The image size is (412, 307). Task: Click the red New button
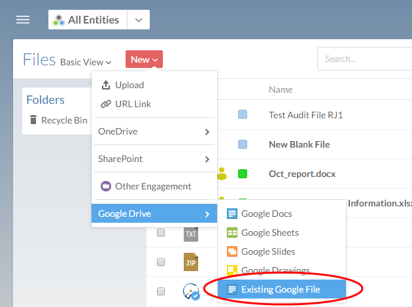pyautogui.click(x=144, y=59)
